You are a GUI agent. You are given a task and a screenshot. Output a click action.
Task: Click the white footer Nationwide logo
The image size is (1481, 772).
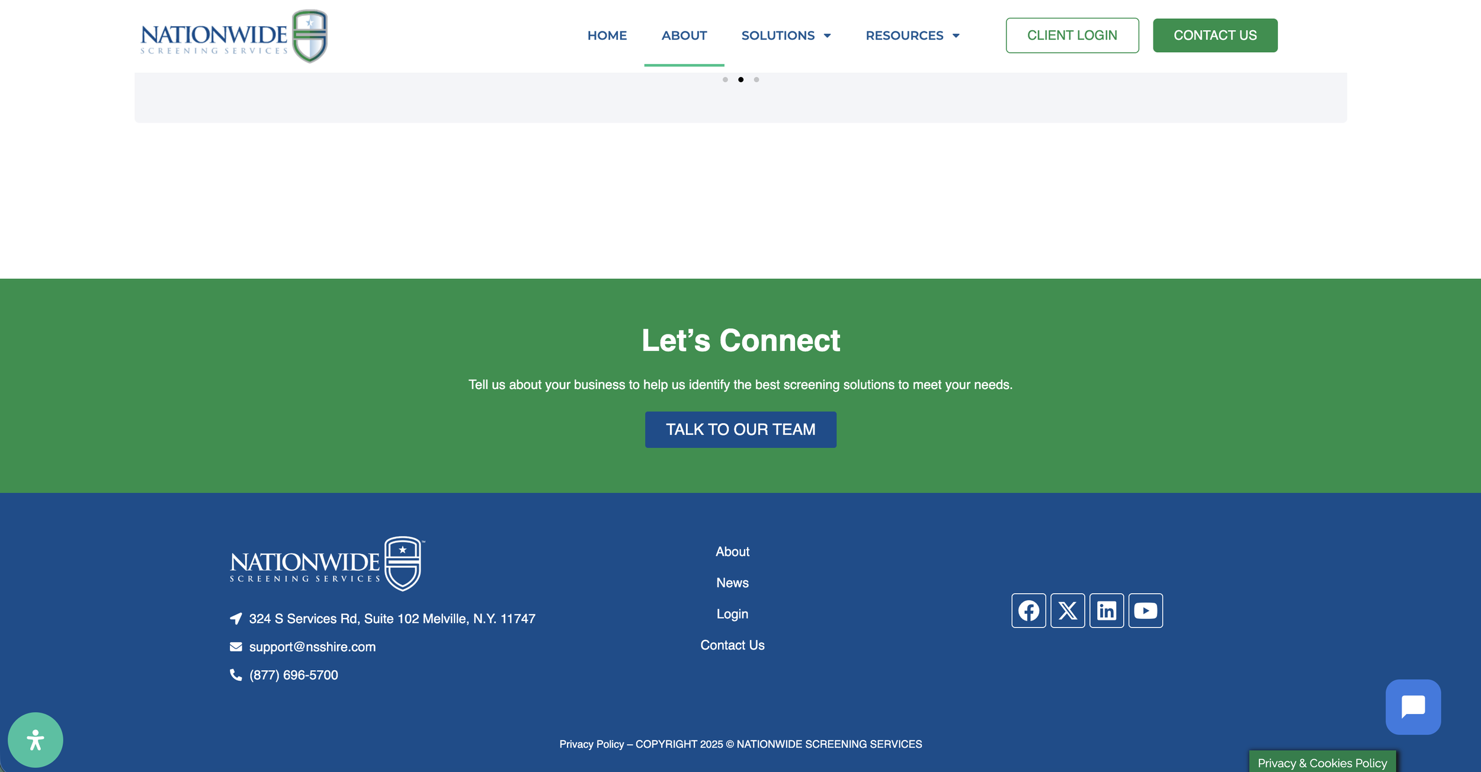click(x=326, y=564)
